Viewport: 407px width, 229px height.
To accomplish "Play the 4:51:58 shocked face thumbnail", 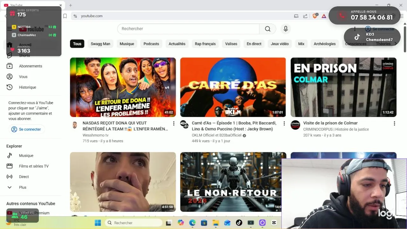I will coord(123,182).
